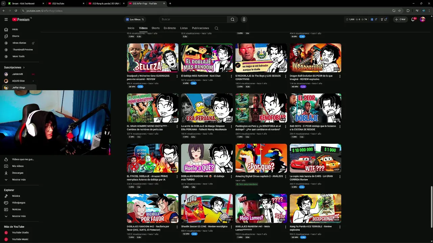Viewport: 433px width, 243px height.
Task: Go to Inicio in the sidebar
Action: pos(19,29)
